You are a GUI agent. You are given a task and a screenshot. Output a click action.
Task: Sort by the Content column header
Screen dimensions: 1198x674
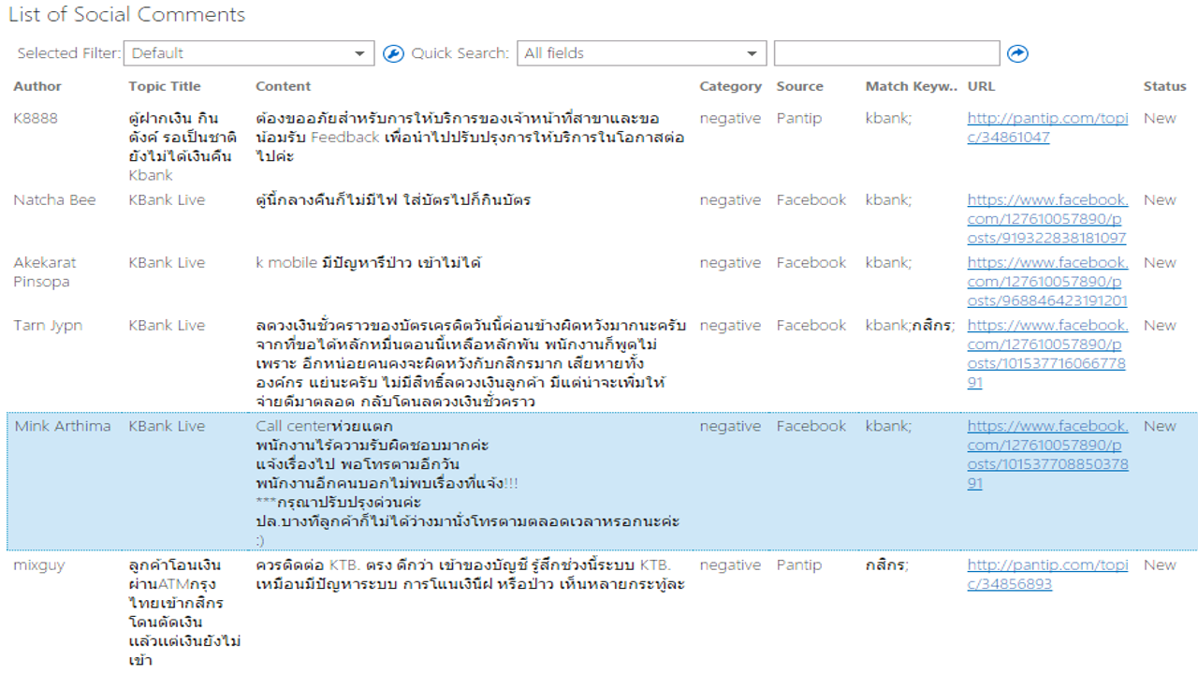tap(283, 86)
